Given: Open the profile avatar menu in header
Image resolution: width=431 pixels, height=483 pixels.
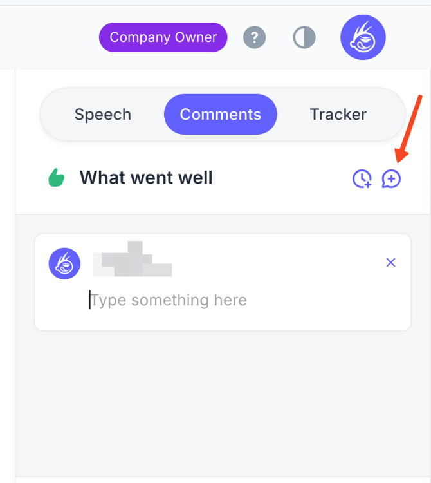Looking at the screenshot, I should click(x=363, y=37).
